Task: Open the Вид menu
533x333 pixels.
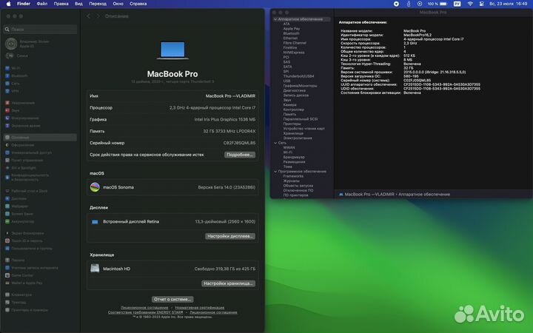Action: point(78,4)
